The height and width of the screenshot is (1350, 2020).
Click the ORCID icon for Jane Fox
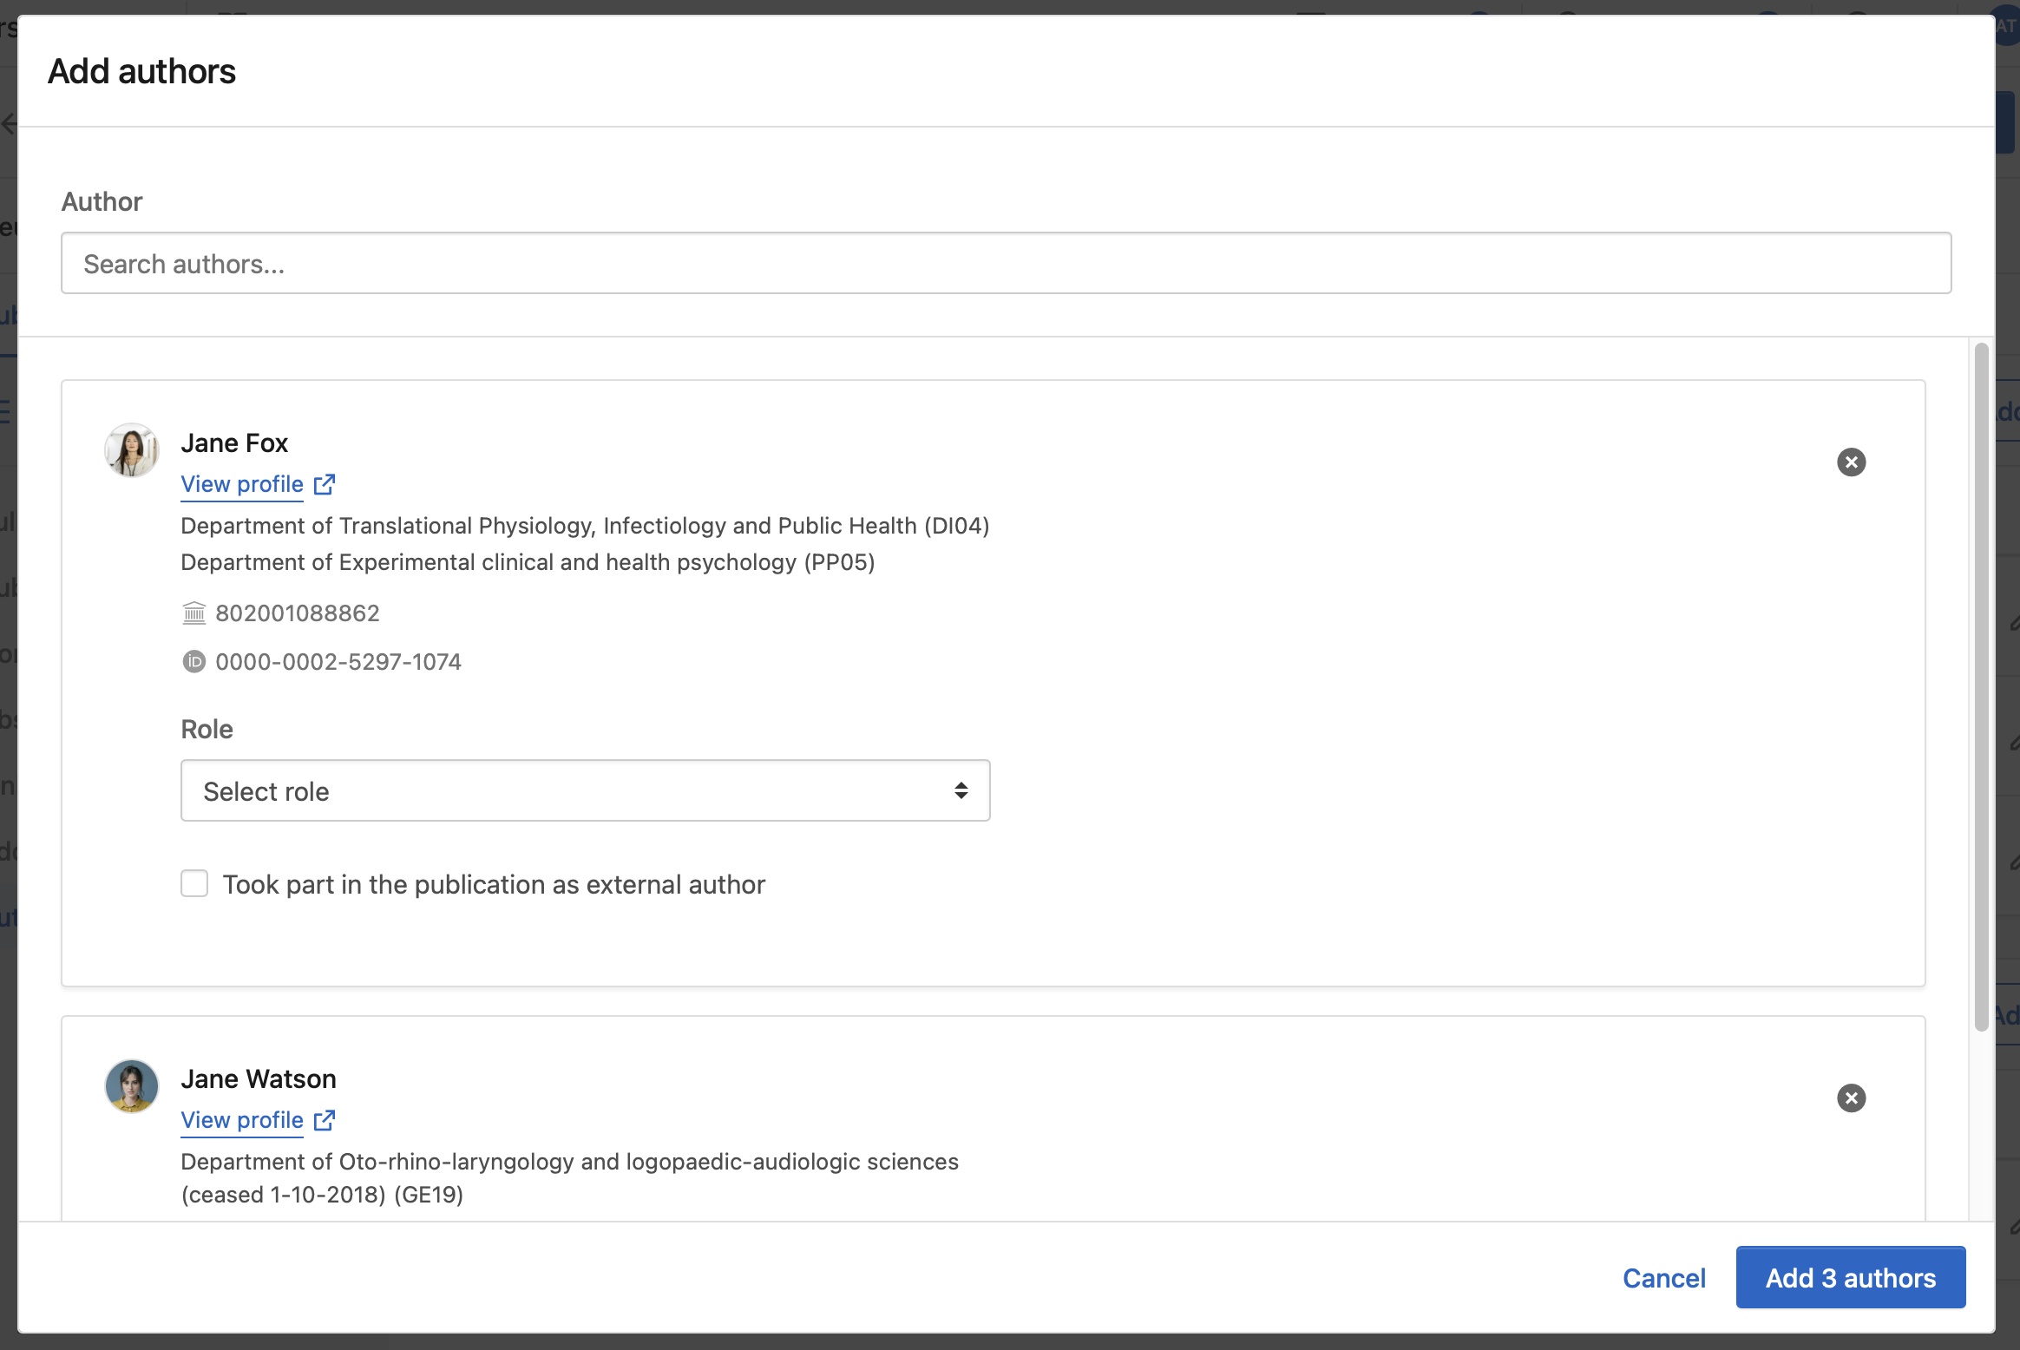pos(193,662)
